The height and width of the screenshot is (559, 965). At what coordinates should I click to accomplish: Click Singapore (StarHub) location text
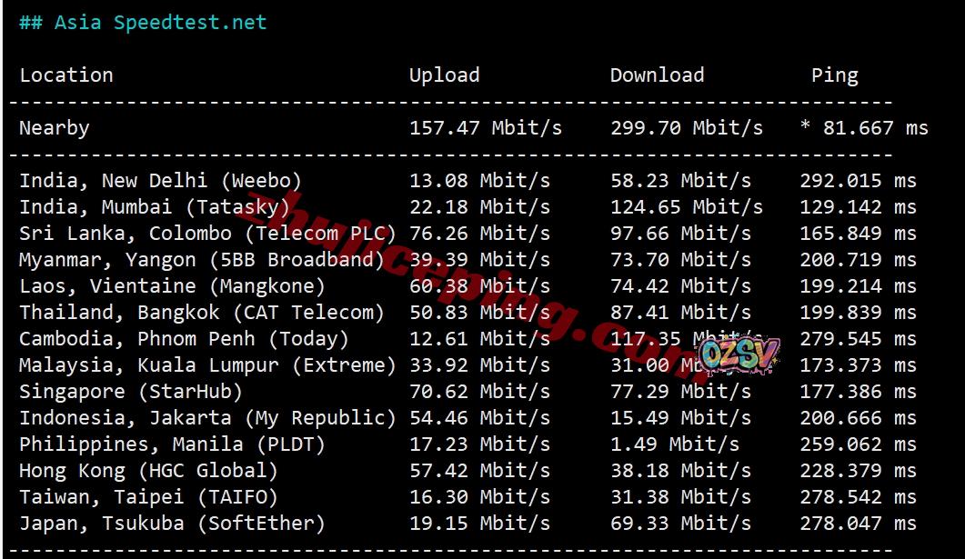pyautogui.click(x=130, y=392)
